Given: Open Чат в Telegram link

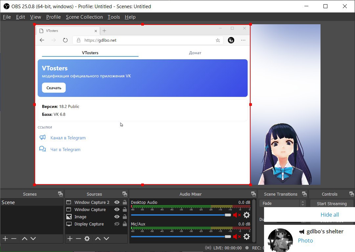Looking at the screenshot, I should tap(65, 149).
